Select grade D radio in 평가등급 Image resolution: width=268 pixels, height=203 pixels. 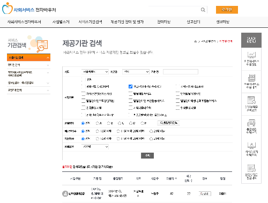tap(131, 123)
